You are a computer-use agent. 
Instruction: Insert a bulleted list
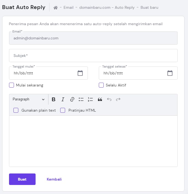tap(81, 99)
